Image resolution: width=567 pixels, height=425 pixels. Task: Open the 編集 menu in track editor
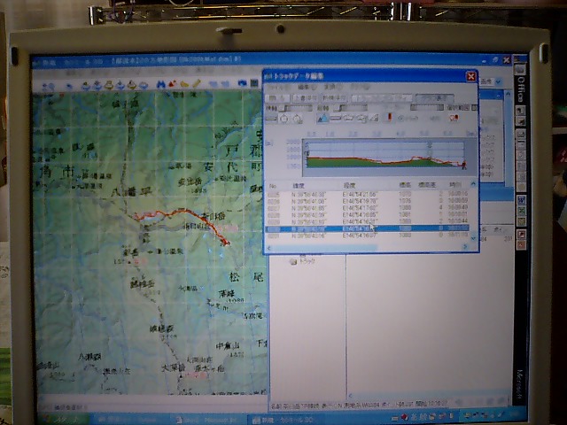[x=303, y=89]
